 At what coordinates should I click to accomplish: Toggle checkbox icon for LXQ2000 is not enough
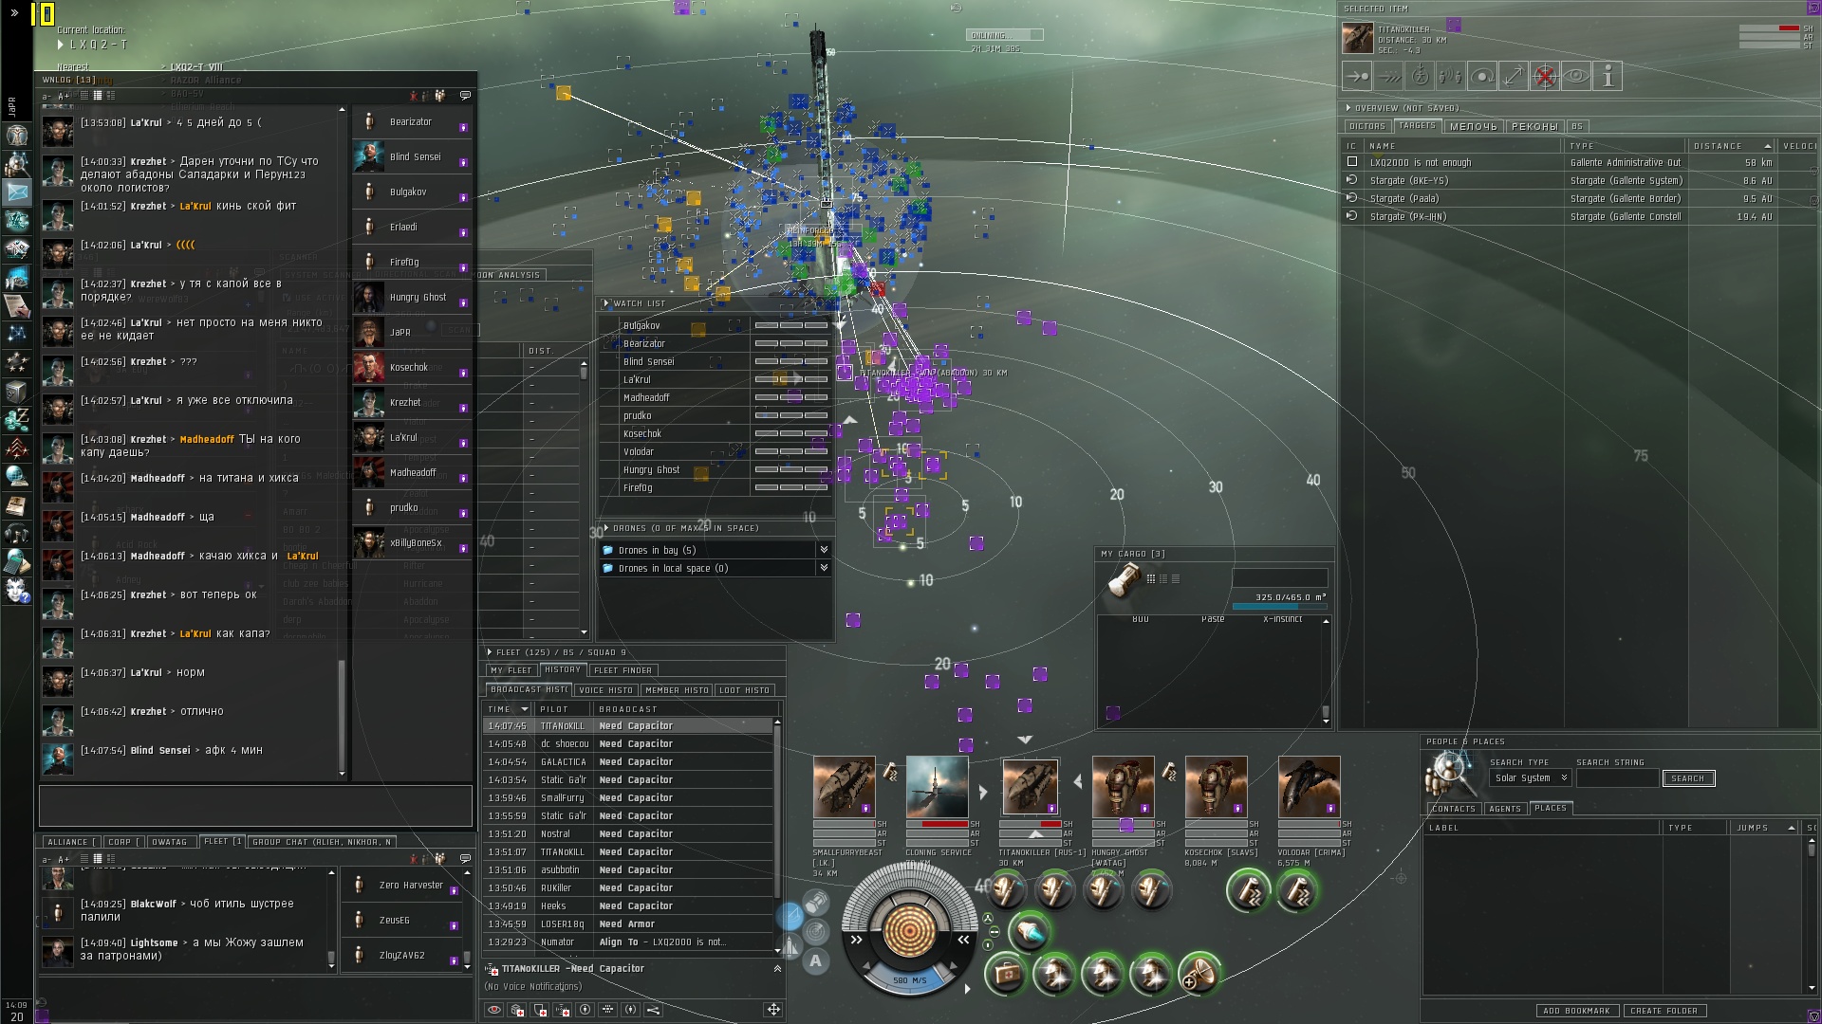click(1352, 162)
